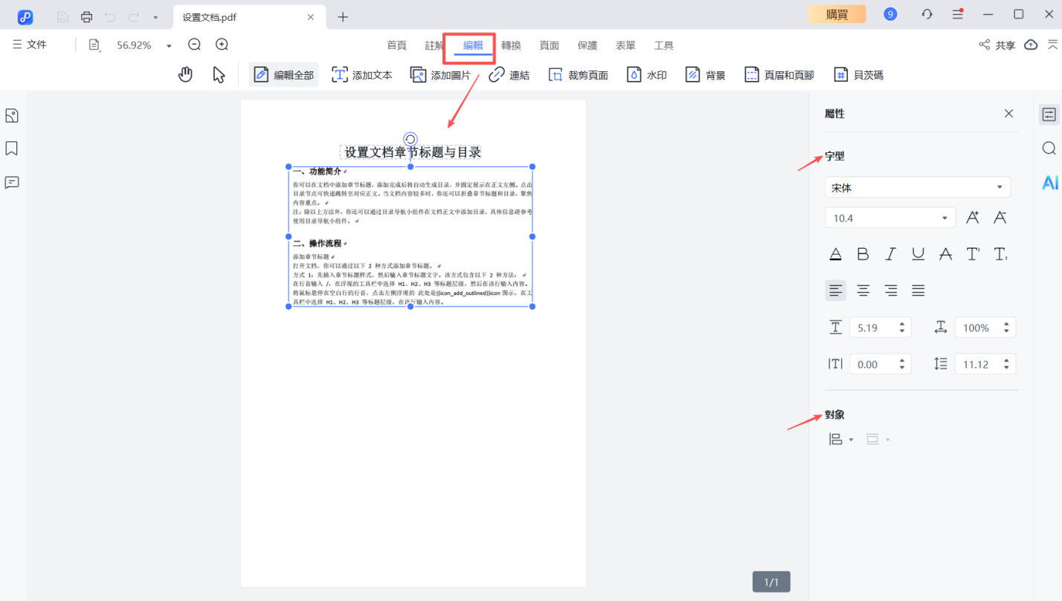Click the 貝茨碼 Bates numbering tool
Image resolution: width=1062 pixels, height=601 pixels.
point(858,74)
